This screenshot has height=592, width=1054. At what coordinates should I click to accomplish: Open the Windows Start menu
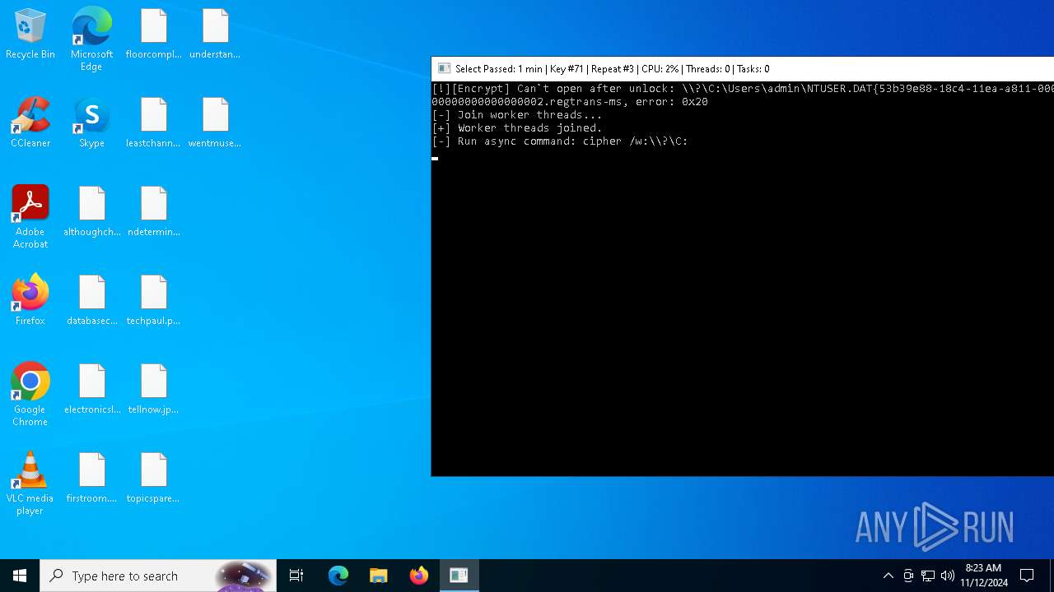[20, 576]
